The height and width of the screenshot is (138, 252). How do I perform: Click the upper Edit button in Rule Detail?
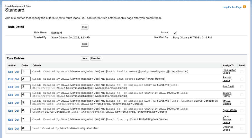point(84,27)
